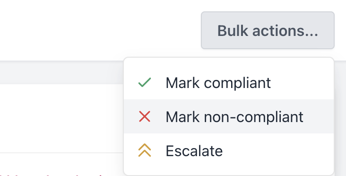The image size is (346, 176).
Task: Click the white row left of the dropdown
Action: coord(62,118)
